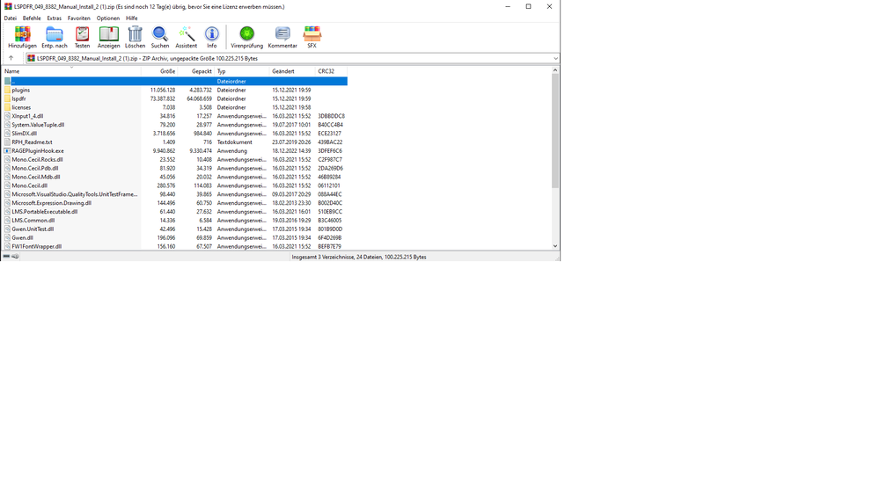Select the parent directory '..' row
The width and height of the screenshot is (880, 494).
pyautogui.click(x=175, y=81)
